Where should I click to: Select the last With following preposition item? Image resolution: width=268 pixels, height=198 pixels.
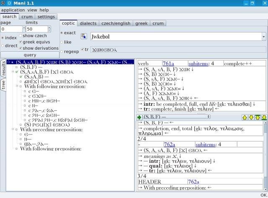[51, 149]
